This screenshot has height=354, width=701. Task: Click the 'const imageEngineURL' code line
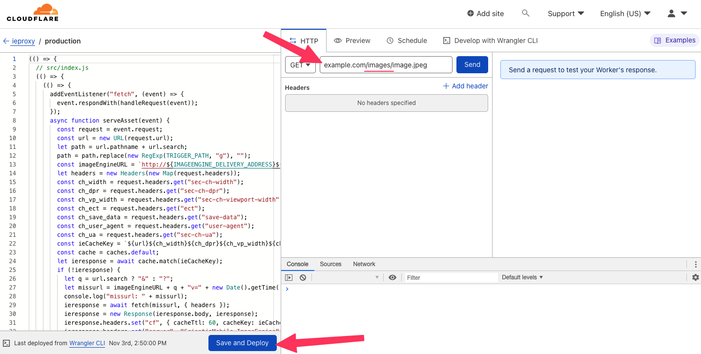[169, 165]
